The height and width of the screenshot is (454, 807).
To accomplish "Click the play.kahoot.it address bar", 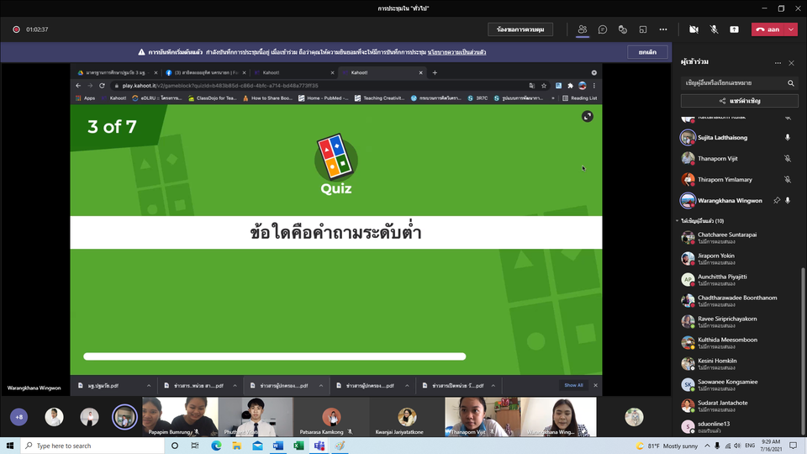I will click(x=319, y=86).
